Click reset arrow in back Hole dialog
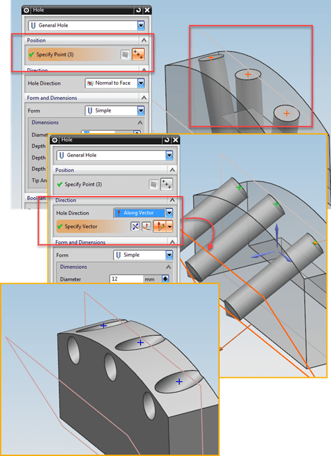Image resolution: width=331 pixels, height=456 pixels. pyautogui.click(x=138, y=10)
